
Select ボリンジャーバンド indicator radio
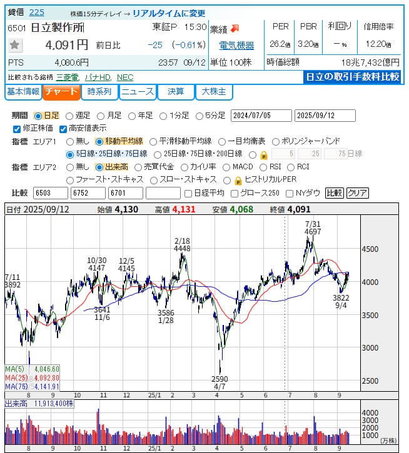276,142
